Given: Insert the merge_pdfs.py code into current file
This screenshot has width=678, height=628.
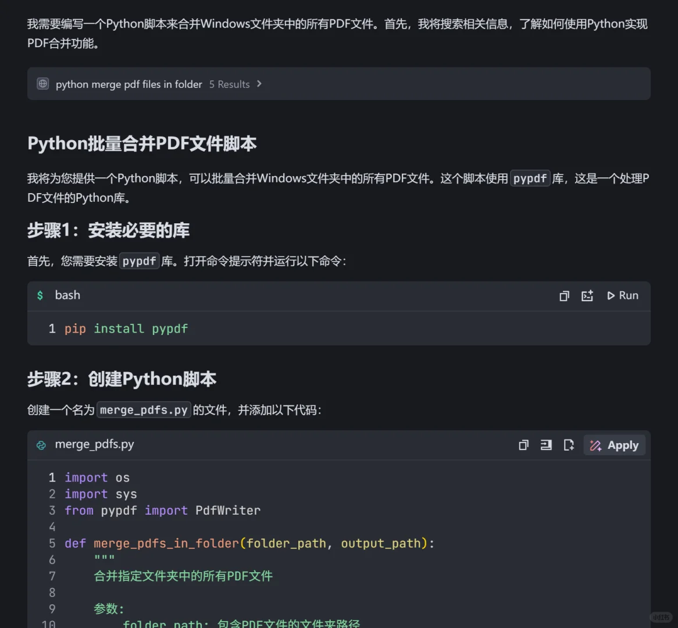Looking at the screenshot, I should pyautogui.click(x=546, y=445).
